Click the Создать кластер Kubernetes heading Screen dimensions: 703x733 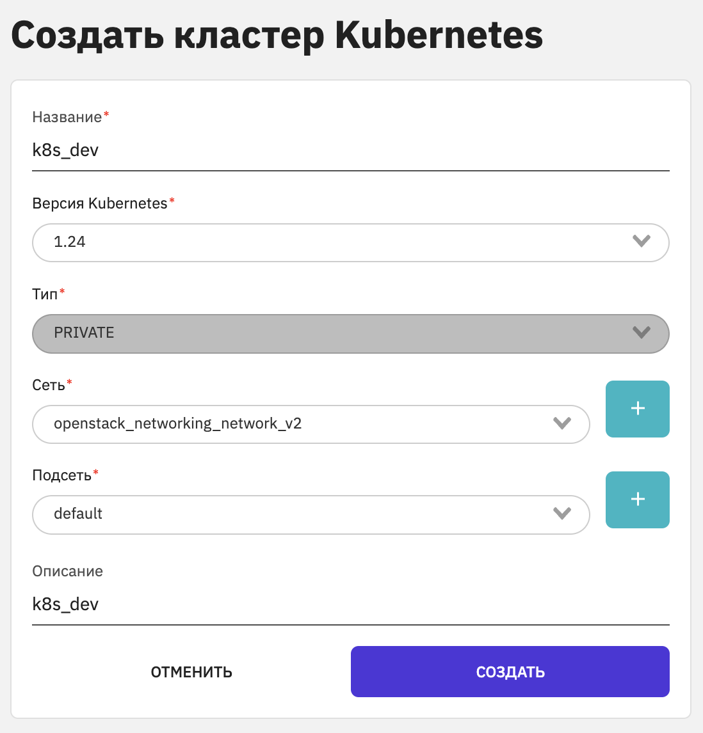[277, 36]
